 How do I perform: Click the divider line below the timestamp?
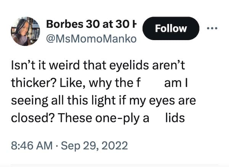coord(114,165)
